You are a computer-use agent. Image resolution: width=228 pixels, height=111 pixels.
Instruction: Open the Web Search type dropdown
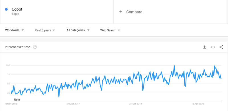pyautogui.click(x=110, y=30)
